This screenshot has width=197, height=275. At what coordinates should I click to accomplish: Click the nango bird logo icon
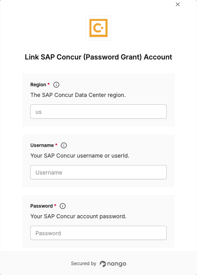click(102, 264)
